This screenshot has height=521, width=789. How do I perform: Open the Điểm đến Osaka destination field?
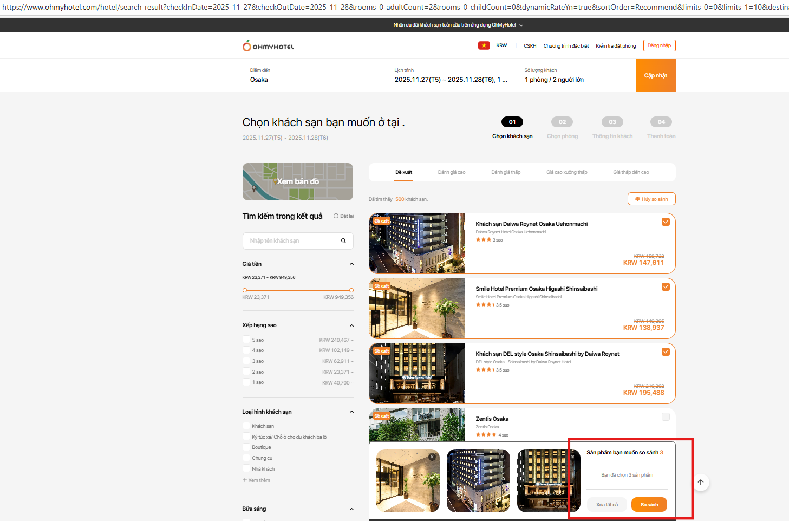tap(315, 75)
